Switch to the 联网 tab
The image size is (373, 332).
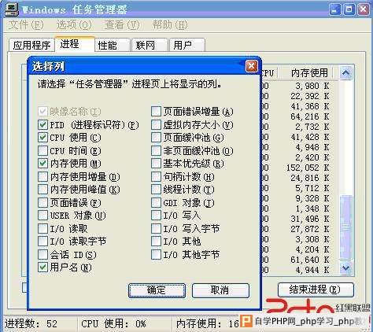coord(150,45)
